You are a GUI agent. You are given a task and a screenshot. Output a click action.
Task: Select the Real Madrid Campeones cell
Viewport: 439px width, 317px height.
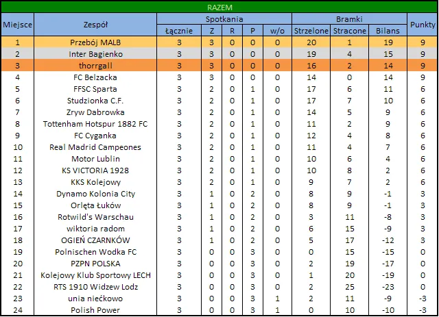(95, 147)
